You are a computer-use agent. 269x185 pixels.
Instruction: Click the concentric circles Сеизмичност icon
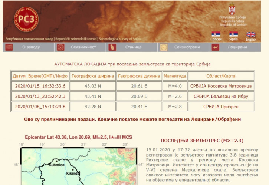pos(60,47)
